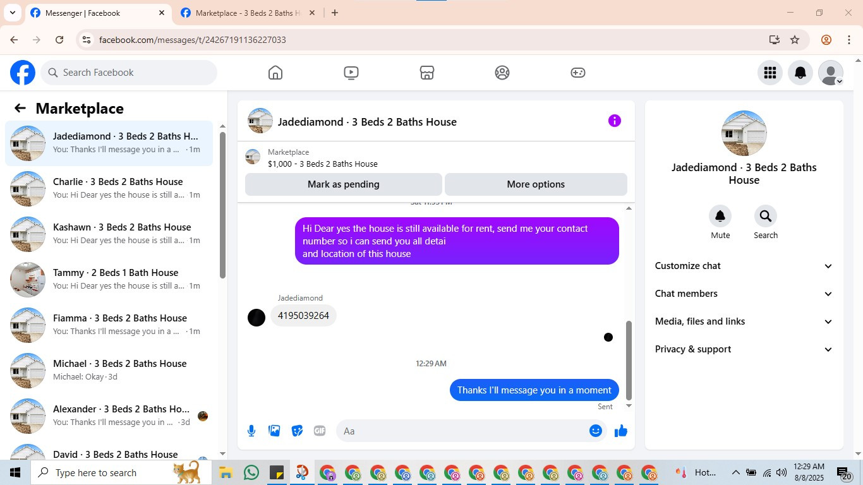Switch to the Marketplace 3 Beds 2 Baths tab
The image size is (863, 485).
click(x=248, y=13)
